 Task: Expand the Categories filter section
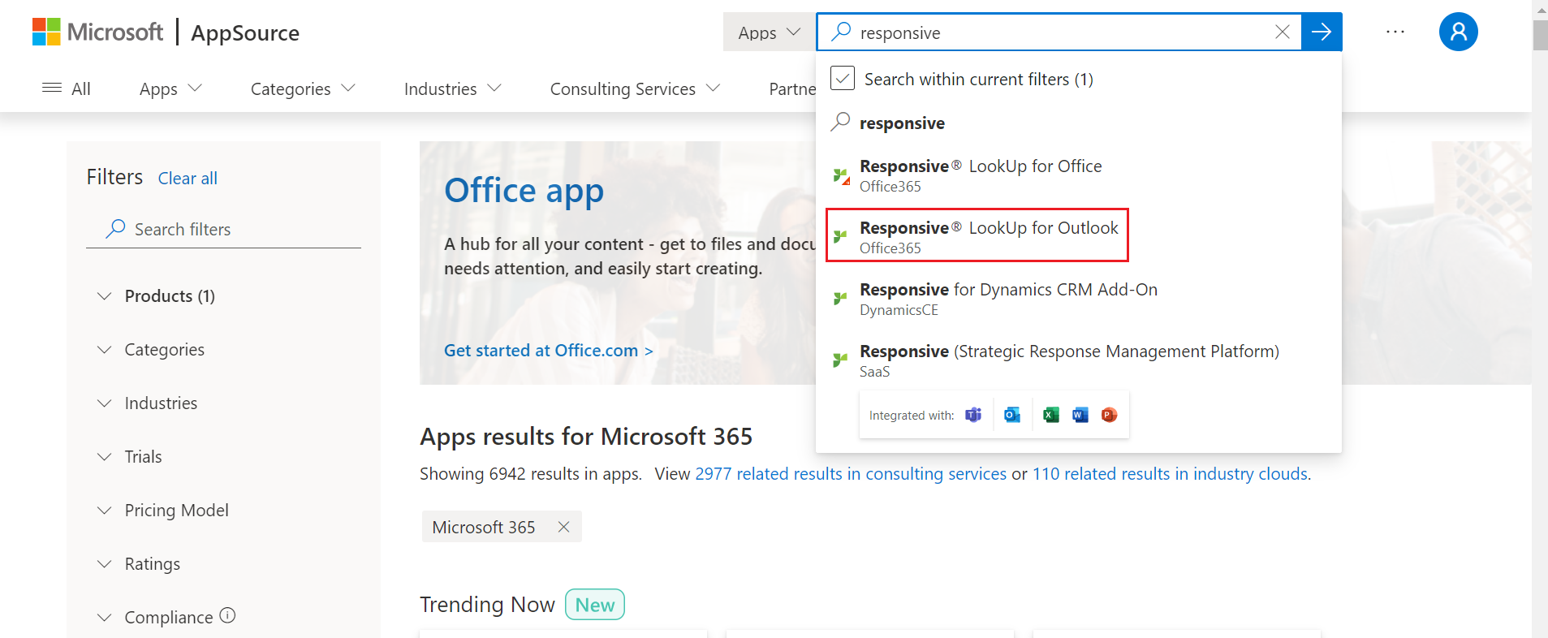coord(150,350)
